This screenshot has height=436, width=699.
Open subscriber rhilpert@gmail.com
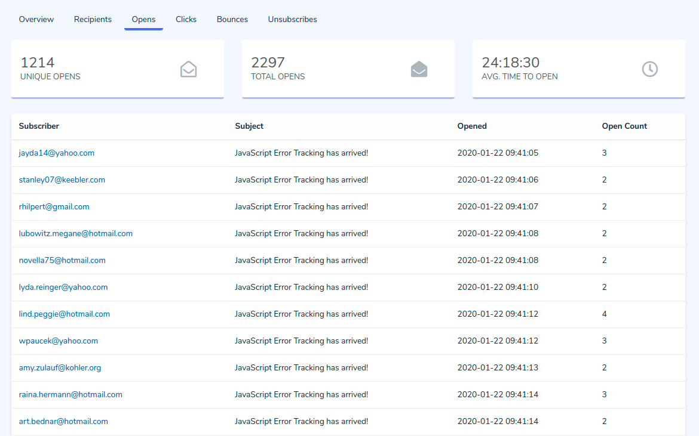pos(54,206)
